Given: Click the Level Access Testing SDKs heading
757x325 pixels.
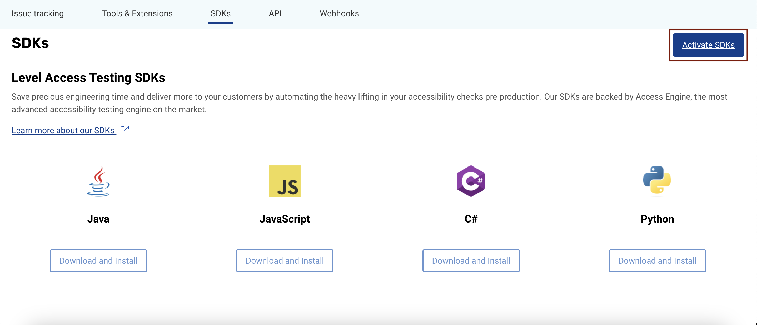Looking at the screenshot, I should point(88,78).
